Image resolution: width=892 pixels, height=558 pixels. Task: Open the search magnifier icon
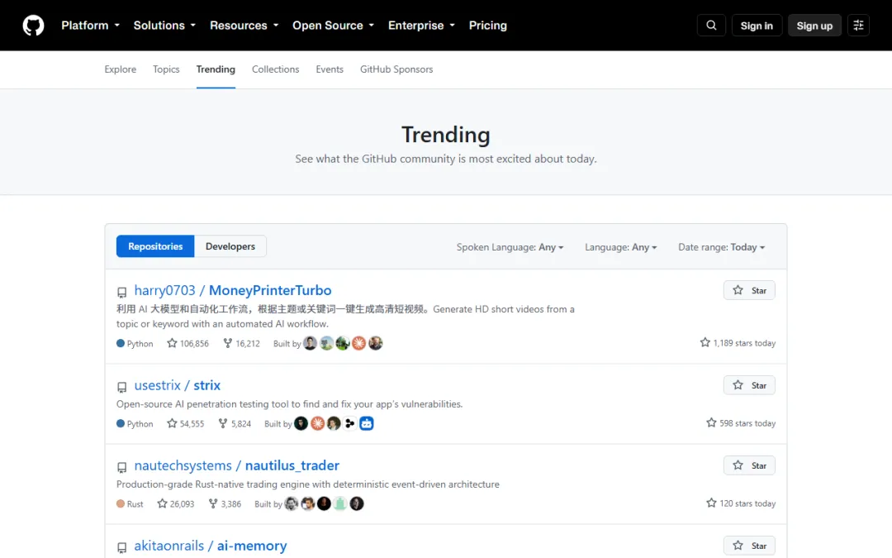click(711, 26)
